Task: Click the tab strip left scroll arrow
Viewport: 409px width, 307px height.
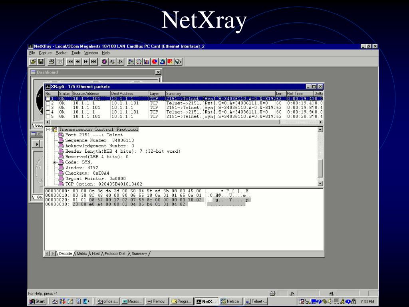Action: tap(47, 253)
